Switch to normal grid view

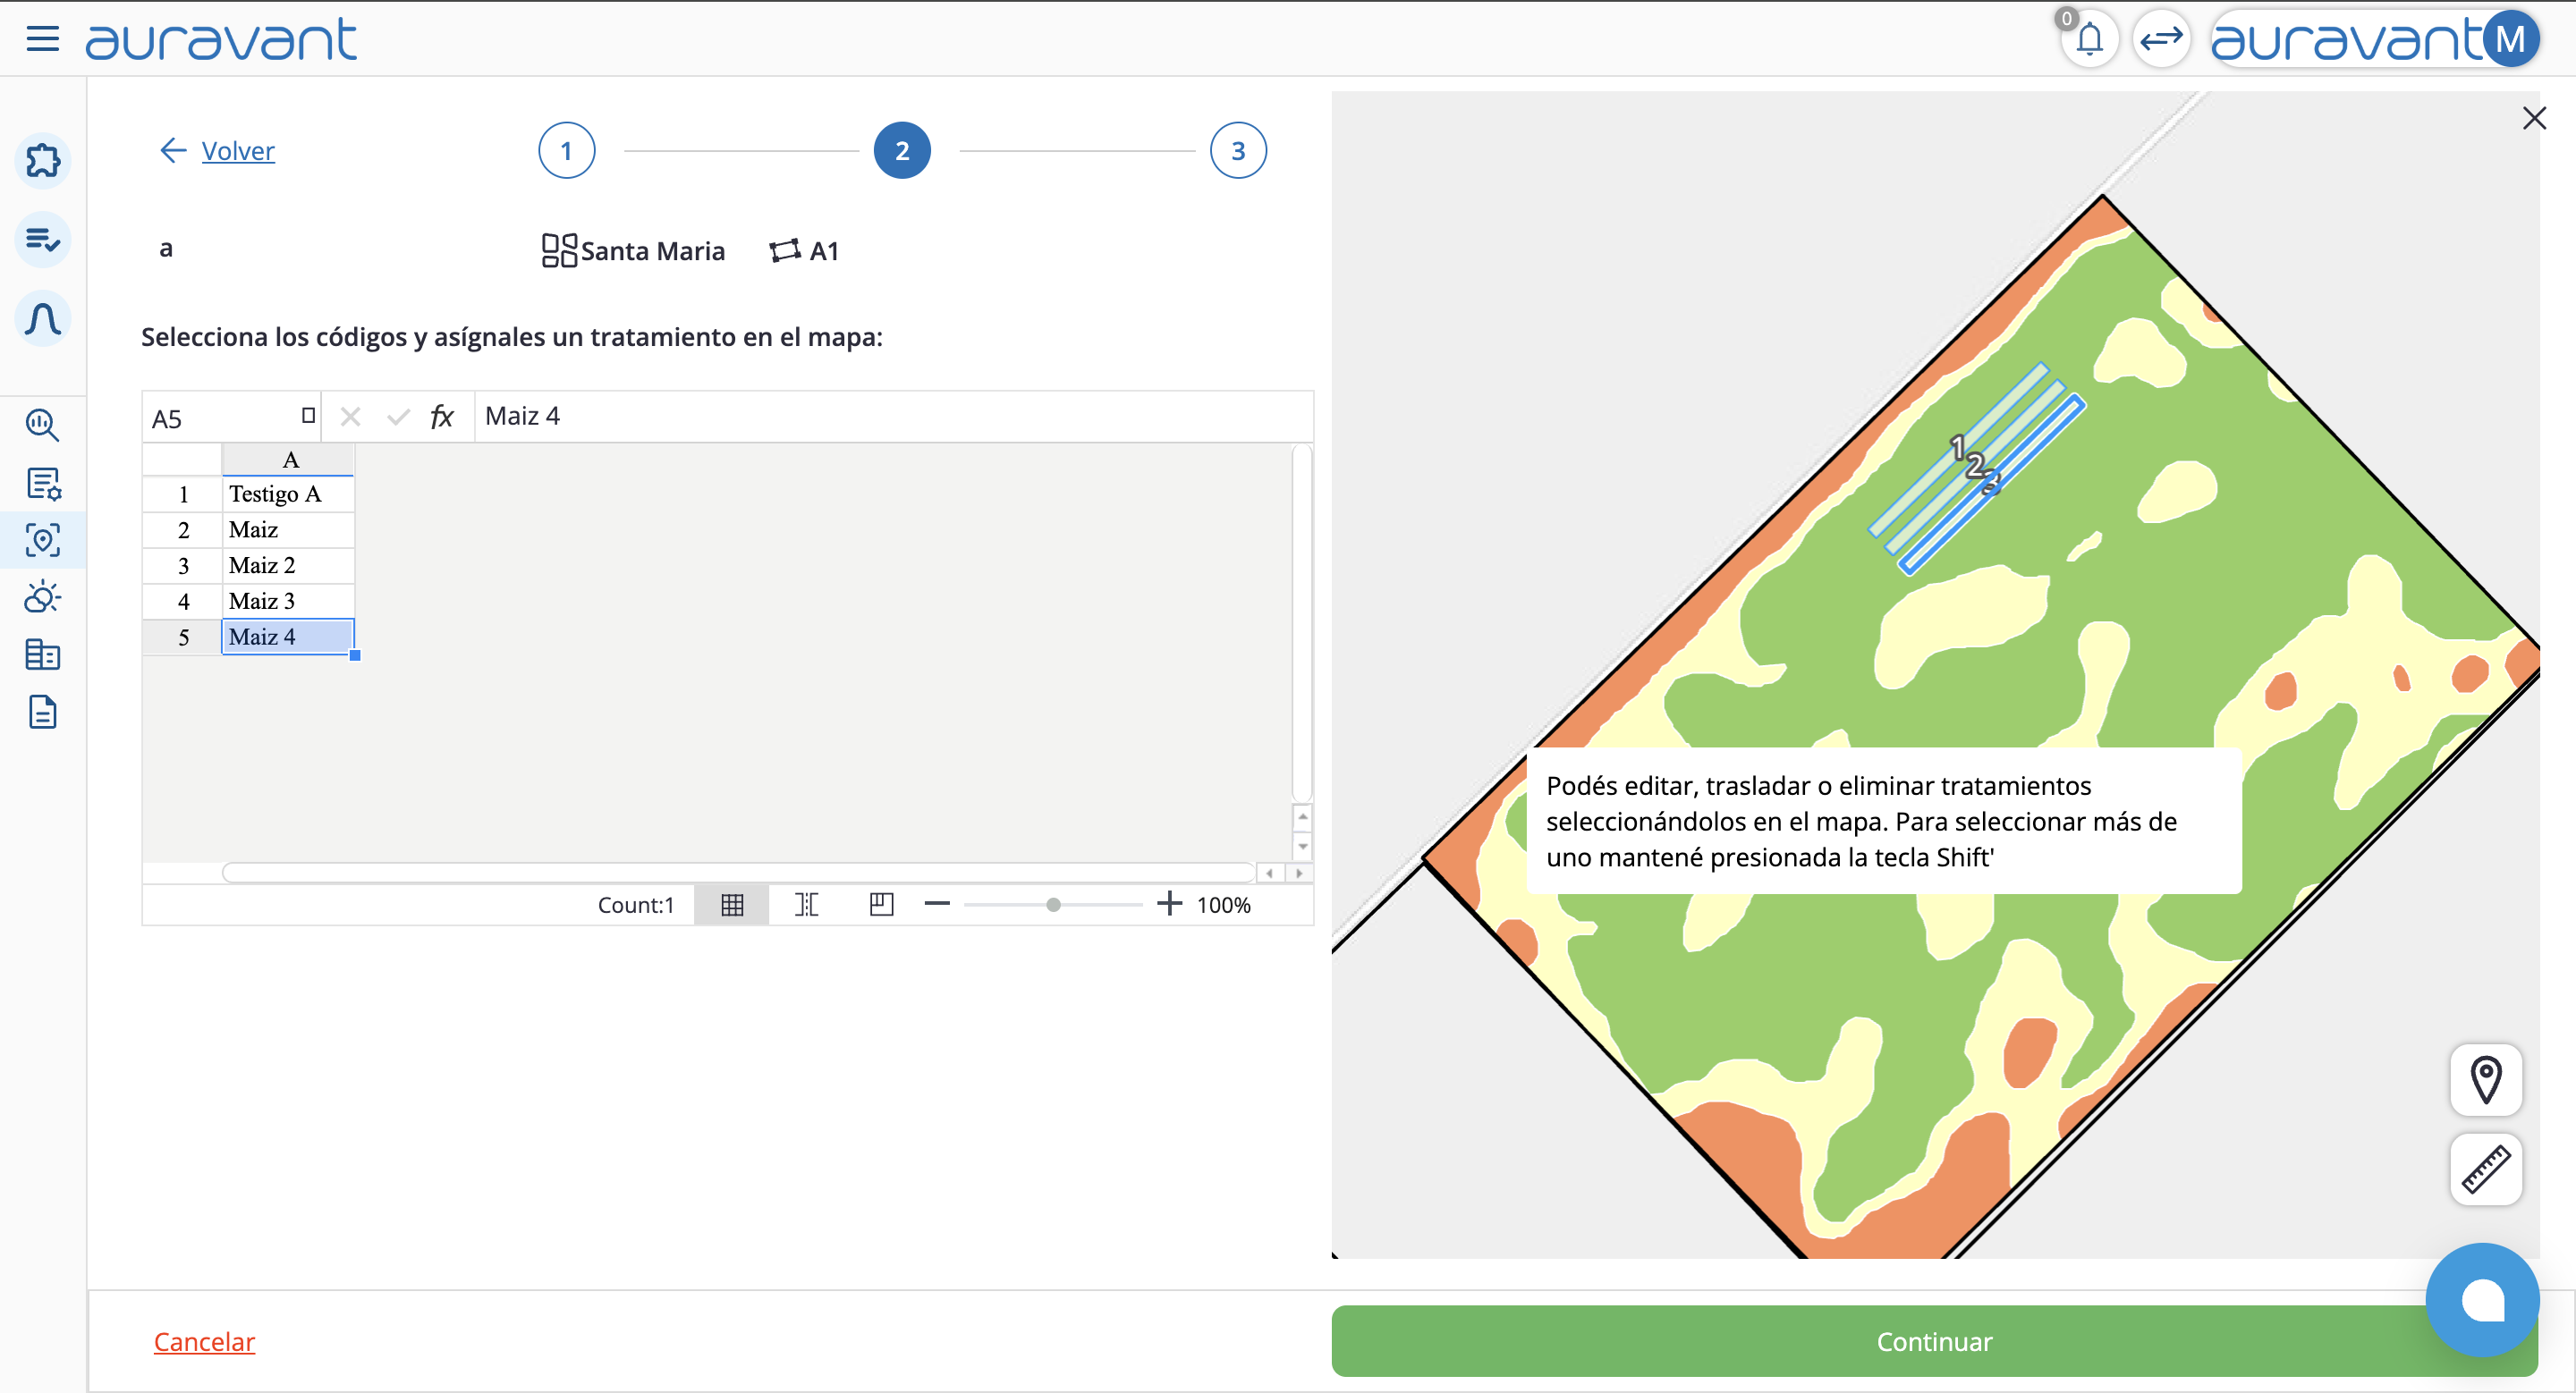click(x=732, y=904)
